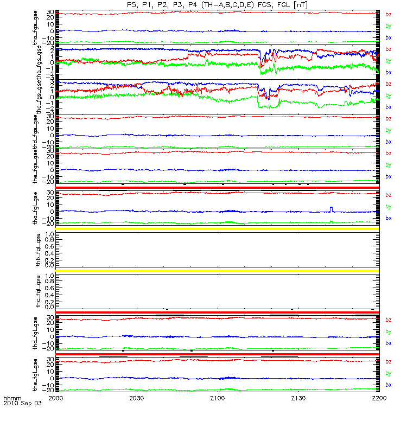Click the yellow status bar above the thb_fgl_gse panel
The image size is (407, 434).
[x=218, y=229]
